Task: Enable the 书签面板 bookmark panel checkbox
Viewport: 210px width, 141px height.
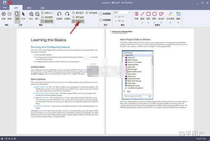Action: [101, 20]
